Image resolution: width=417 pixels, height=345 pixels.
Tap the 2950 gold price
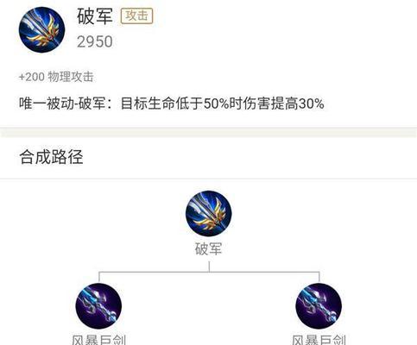coord(95,42)
